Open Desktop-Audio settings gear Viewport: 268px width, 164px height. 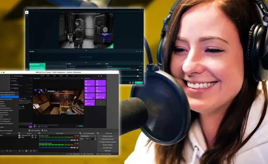77,140
